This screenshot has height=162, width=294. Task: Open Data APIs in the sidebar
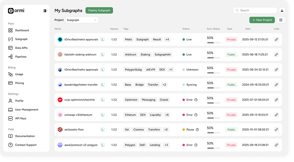(18, 48)
